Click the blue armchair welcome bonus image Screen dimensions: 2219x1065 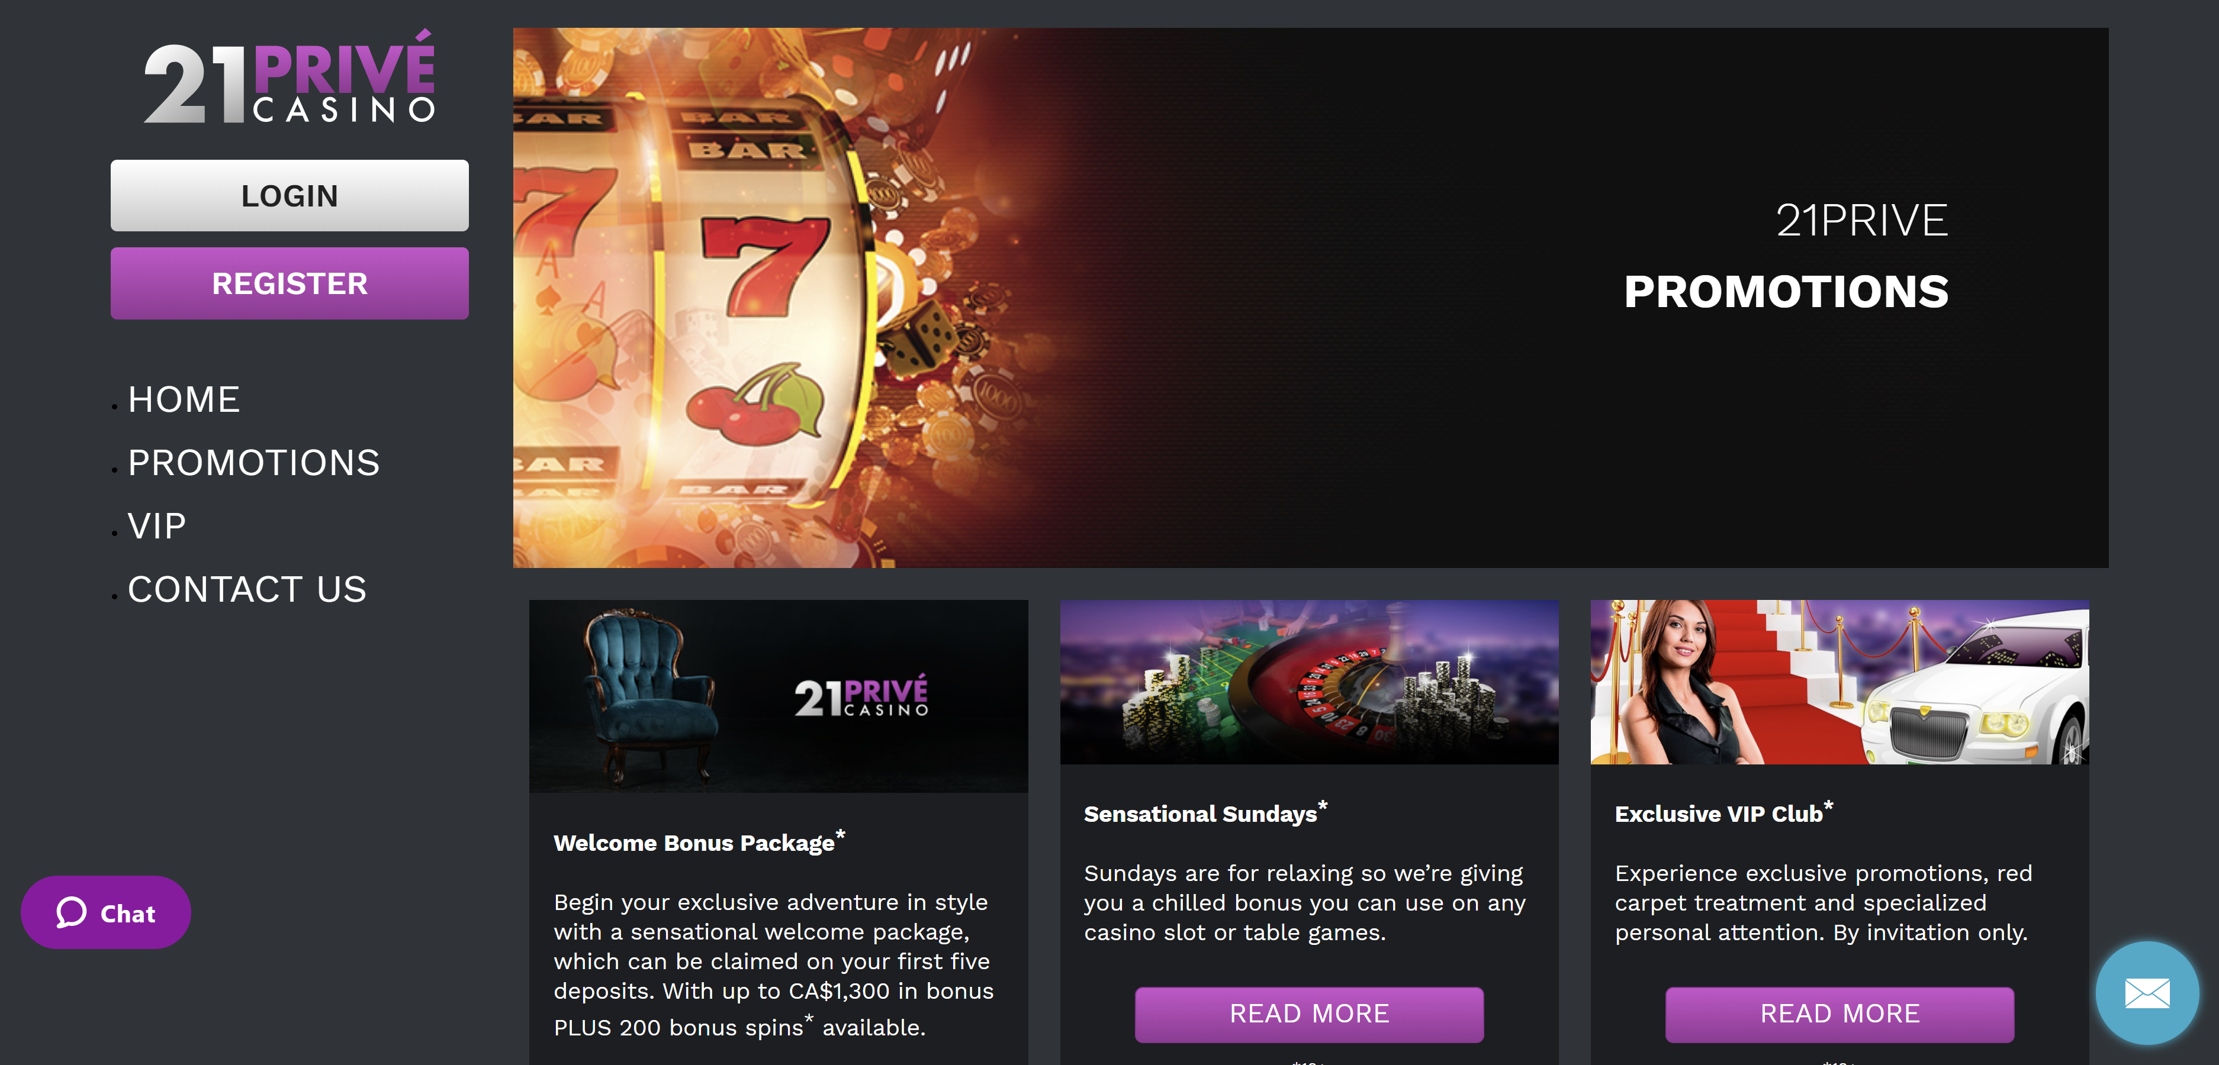[x=778, y=696]
